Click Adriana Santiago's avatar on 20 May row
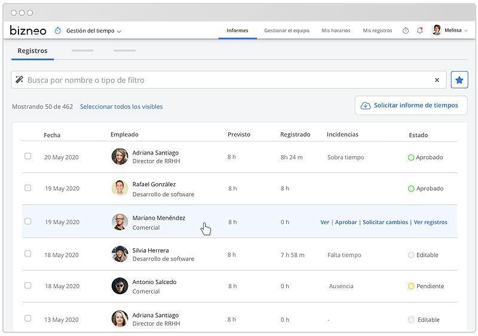478x336 pixels. click(x=120, y=156)
